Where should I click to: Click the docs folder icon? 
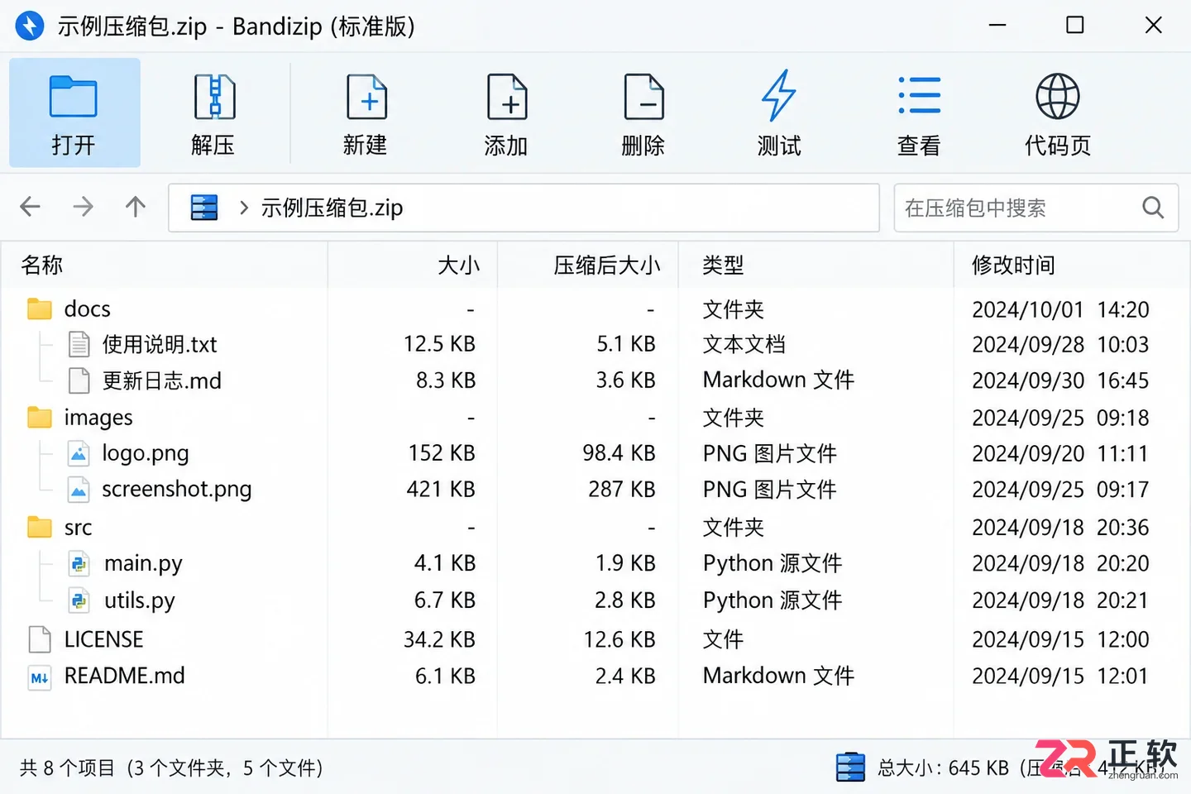pos(40,309)
